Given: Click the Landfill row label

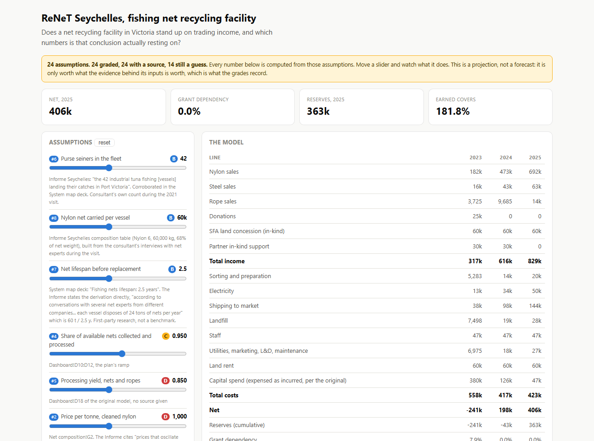Looking at the screenshot, I should point(218,321).
